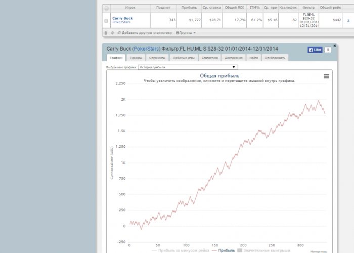
Task: Toggle 'Прибыль' series in chart legend
Action: [x=223, y=250]
